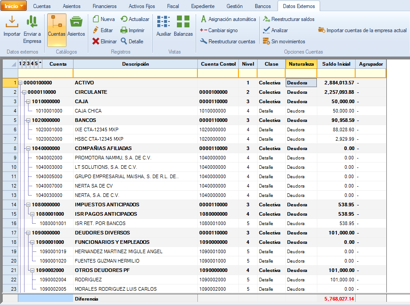Click the Clase filter field
Screen dimensions: 410x305
click(271, 73)
